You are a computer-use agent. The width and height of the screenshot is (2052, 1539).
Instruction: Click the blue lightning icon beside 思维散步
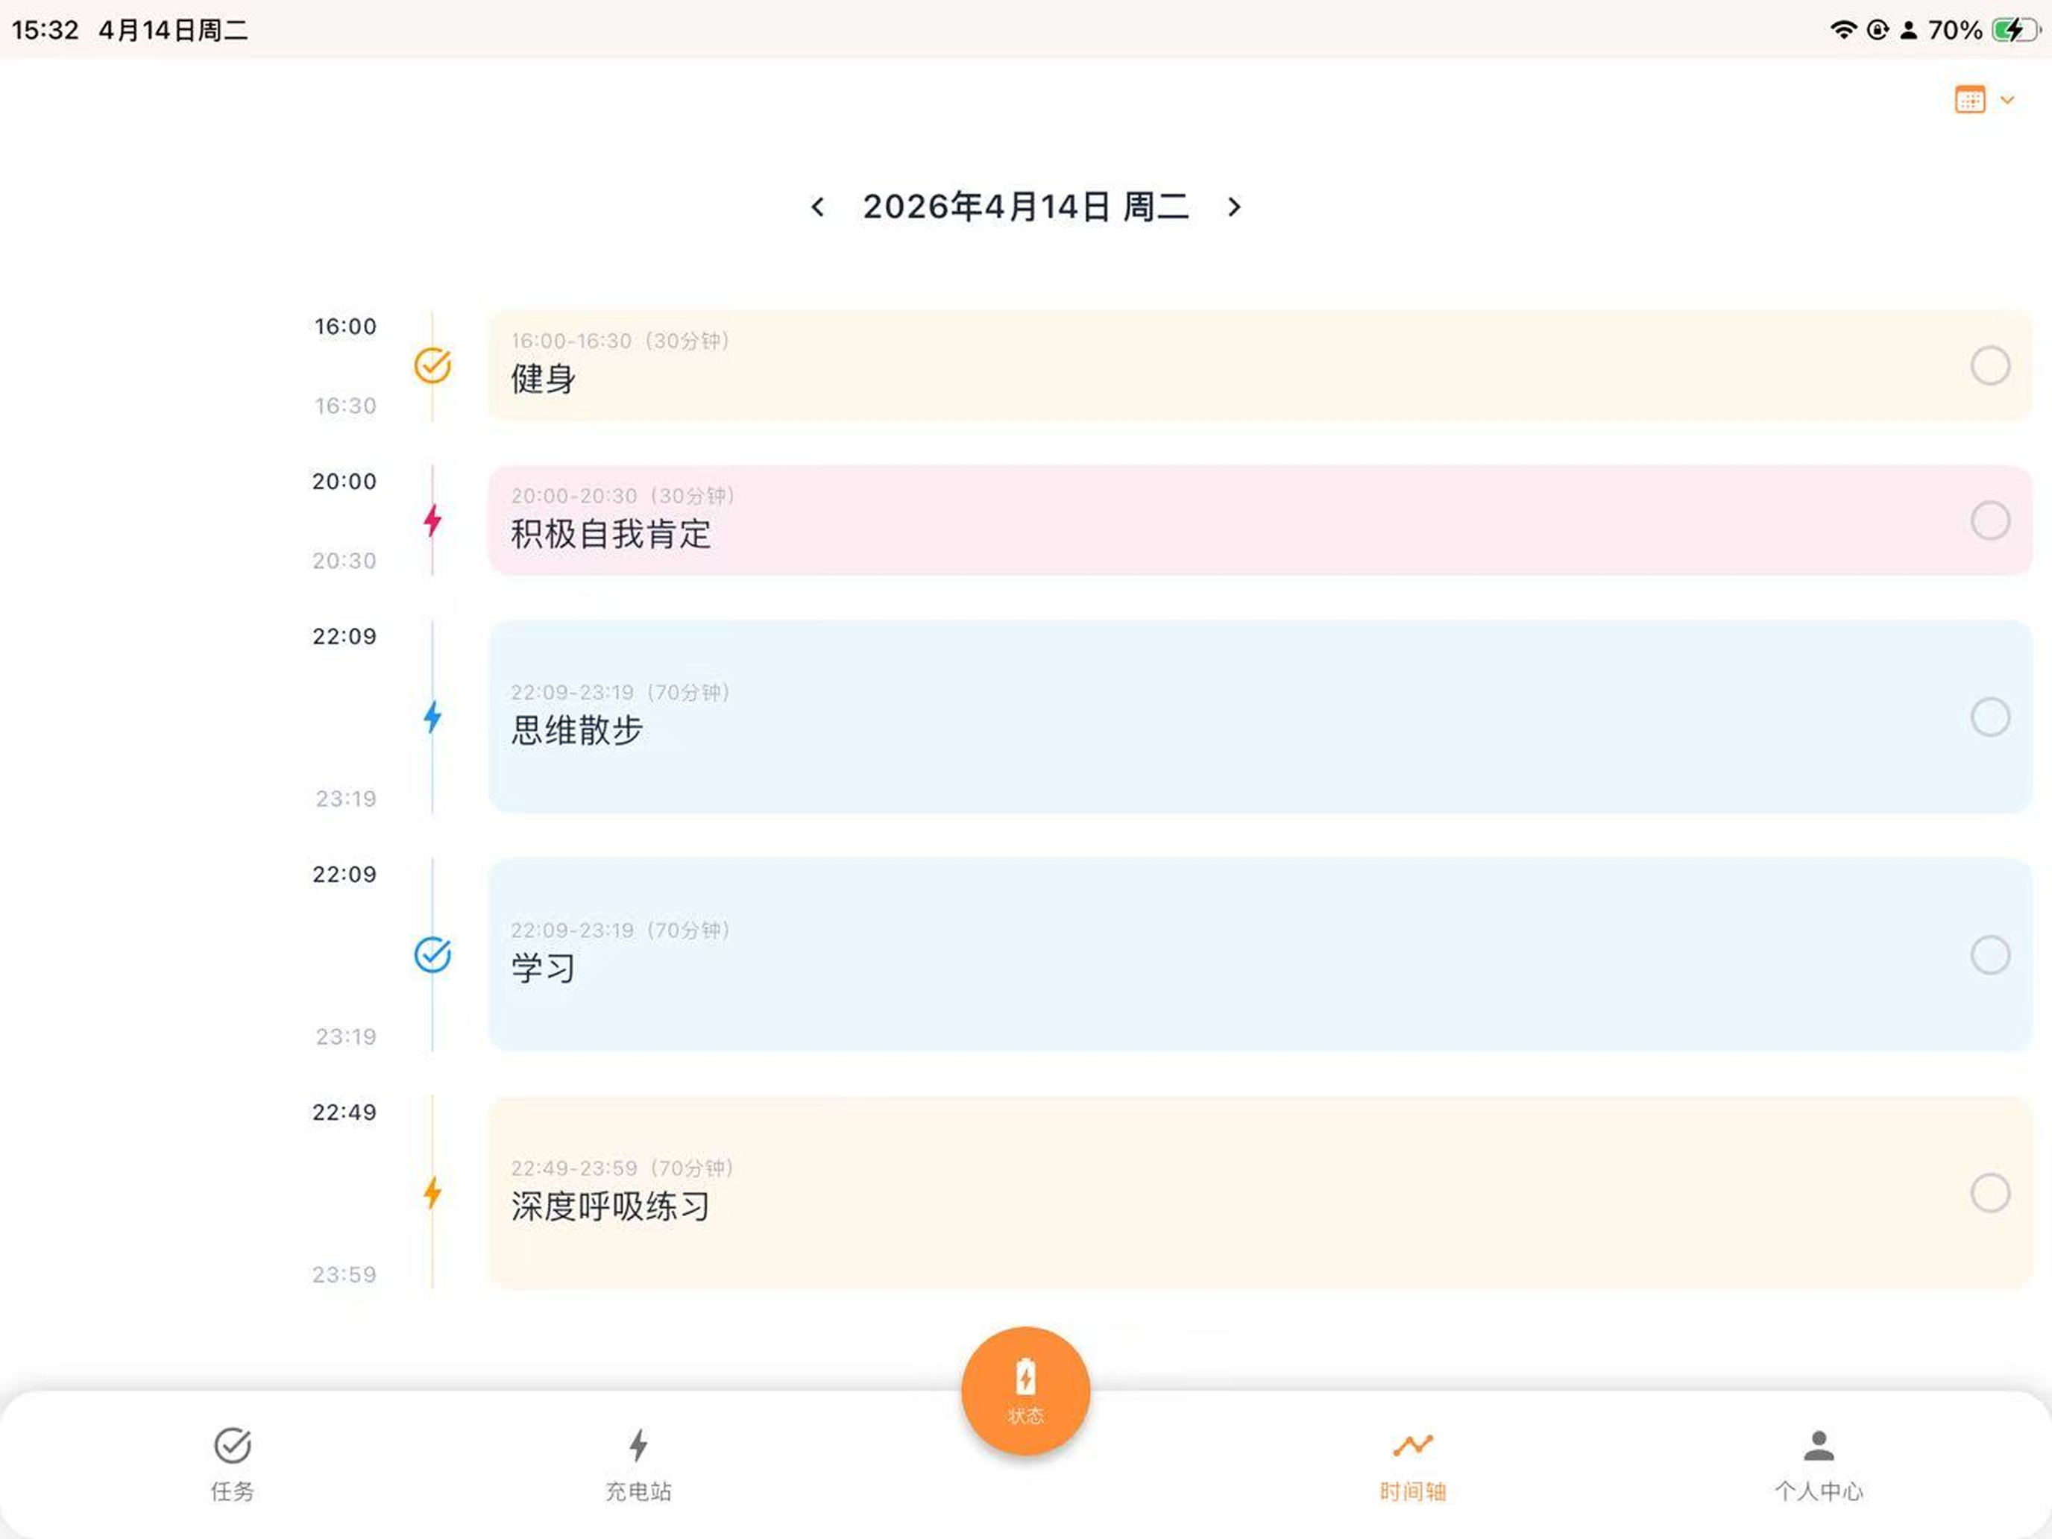pos(432,717)
